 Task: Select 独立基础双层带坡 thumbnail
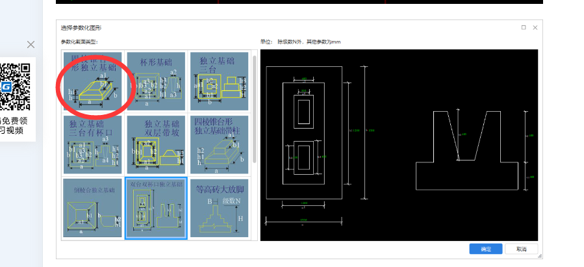[156, 144]
